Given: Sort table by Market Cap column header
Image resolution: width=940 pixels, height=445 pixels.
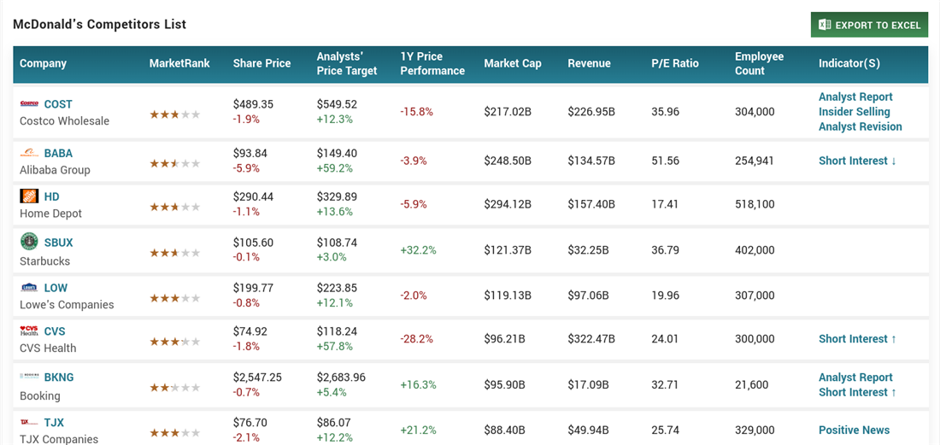Looking at the screenshot, I should (x=513, y=63).
